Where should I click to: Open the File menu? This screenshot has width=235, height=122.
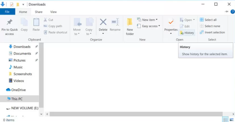click(7, 12)
